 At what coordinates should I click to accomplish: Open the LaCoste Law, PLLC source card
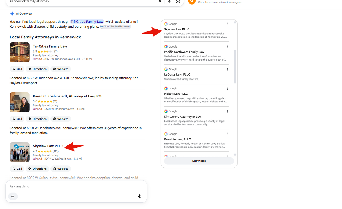click(x=196, y=74)
